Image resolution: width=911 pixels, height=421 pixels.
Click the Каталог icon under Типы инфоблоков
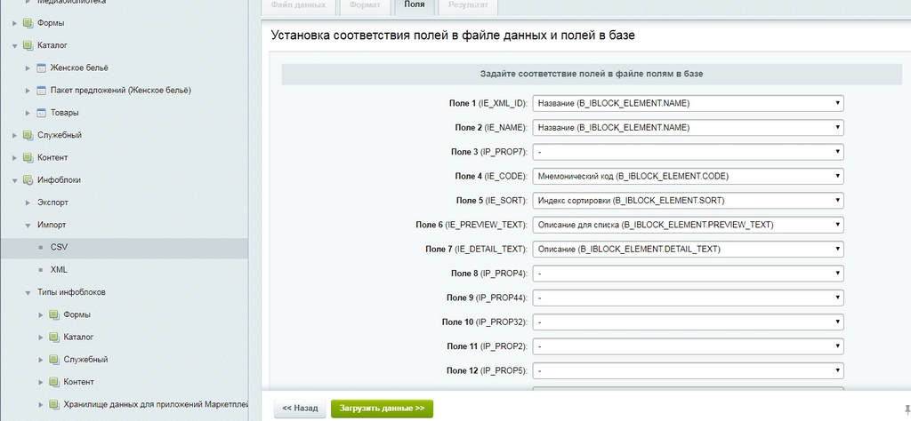(54, 337)
